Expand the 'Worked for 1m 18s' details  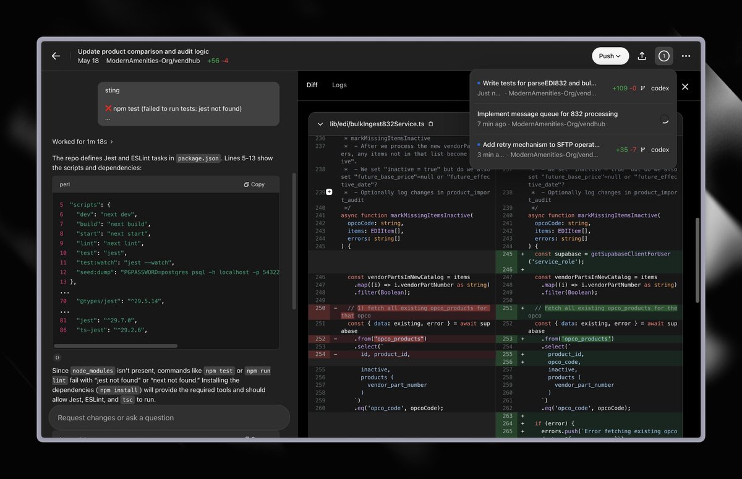tap(82, 142)
